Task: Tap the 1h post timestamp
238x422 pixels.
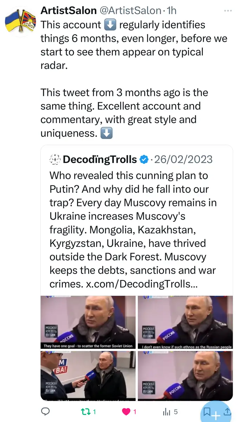Action: click(x=171, y=11)
